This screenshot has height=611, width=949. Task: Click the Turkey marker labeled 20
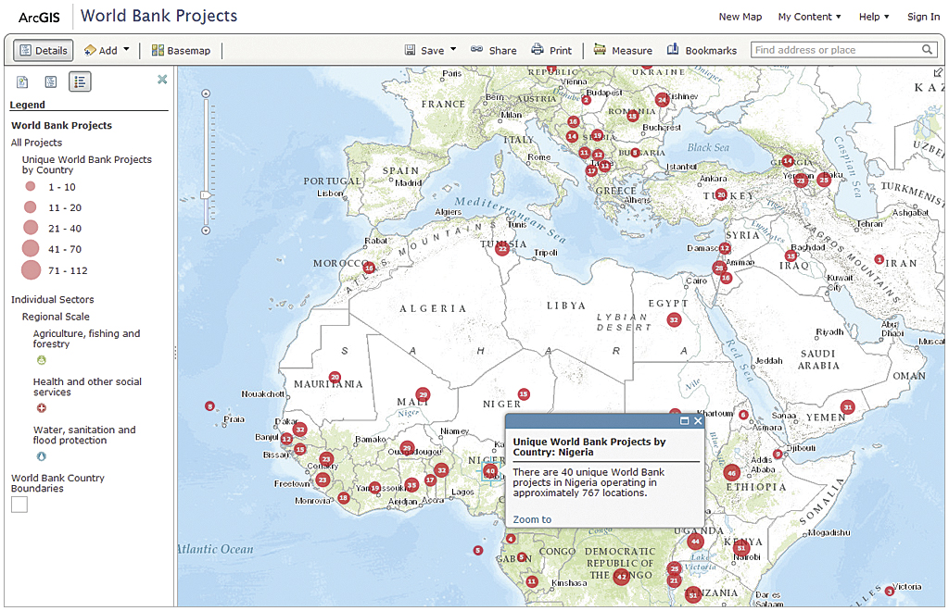coord(721,194)
